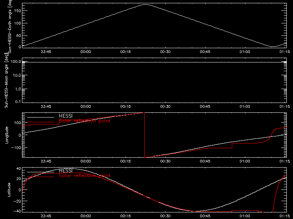Click 00:00 time label under Longitude plot
The image size is (293, 219).
[86, 161]
